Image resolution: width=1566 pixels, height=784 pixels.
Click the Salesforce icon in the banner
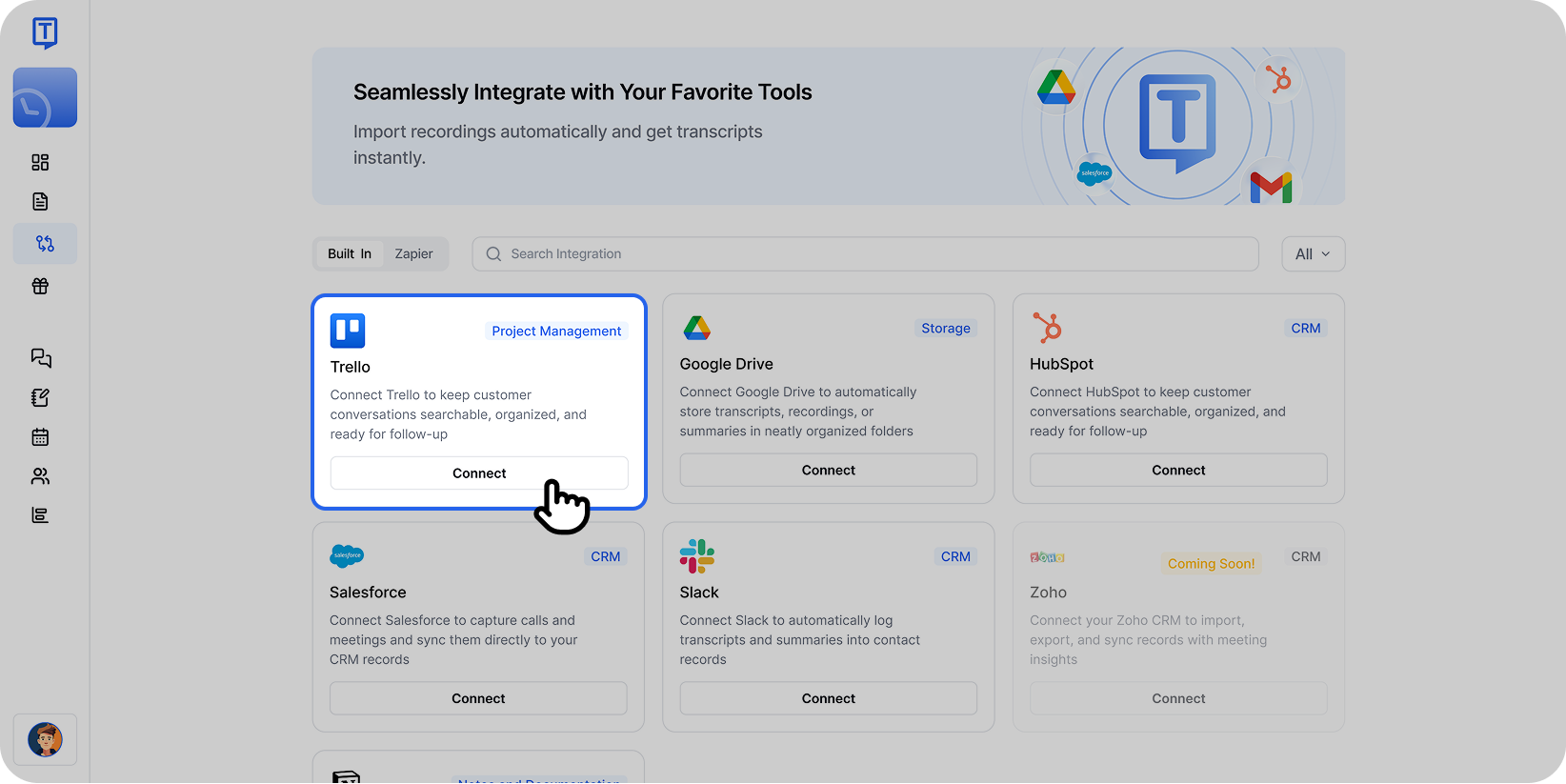pyautogui.click(x=1094, y=173)
